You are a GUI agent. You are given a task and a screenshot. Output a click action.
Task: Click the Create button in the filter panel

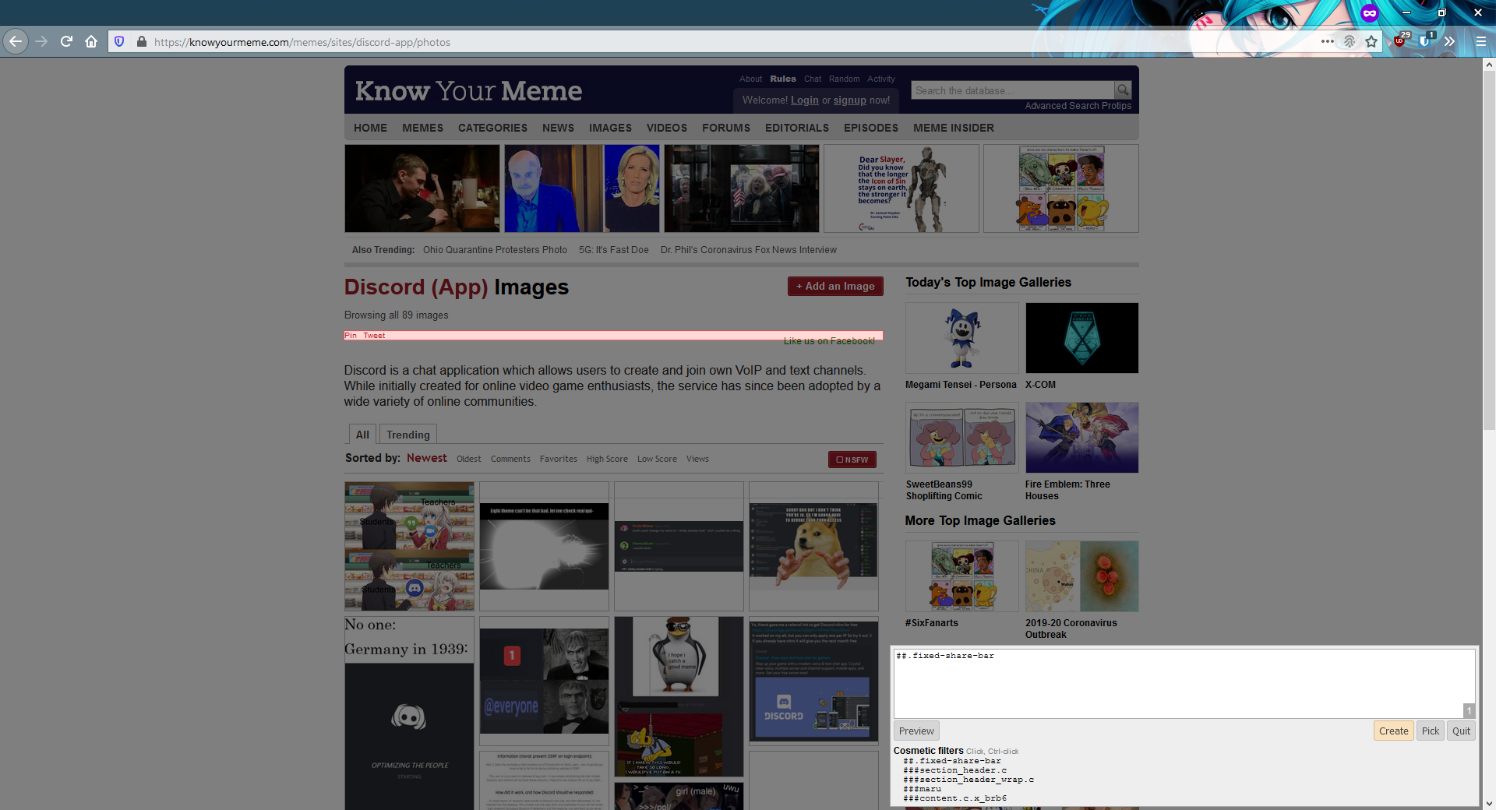(1394, 731)
